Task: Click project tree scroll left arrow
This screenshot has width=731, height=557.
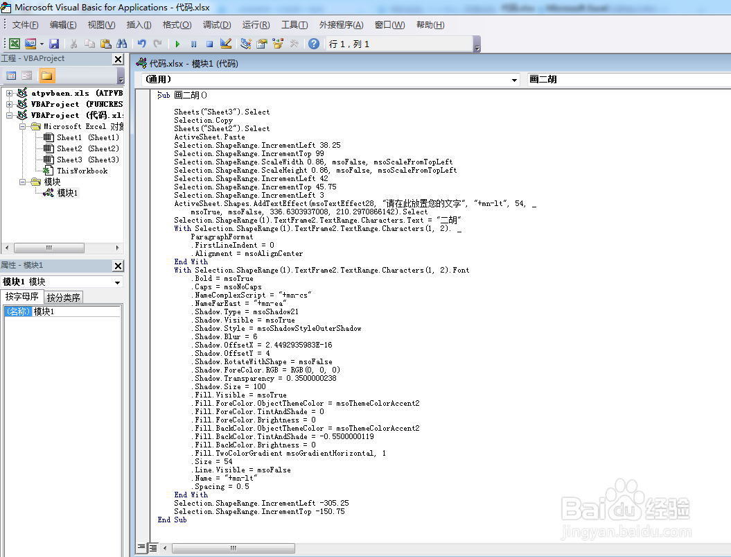Action: point(6,248)
